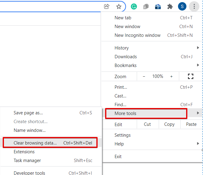Select New window menu item
Viewport: 203px width, 175px height.
click(151, 27)
